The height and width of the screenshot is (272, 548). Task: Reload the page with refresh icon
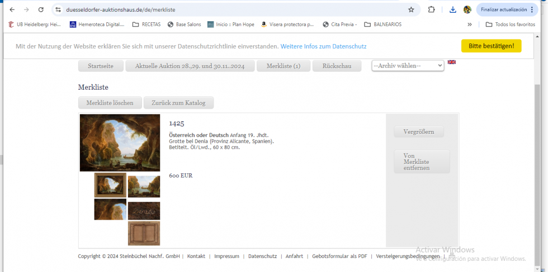[41, 9]
